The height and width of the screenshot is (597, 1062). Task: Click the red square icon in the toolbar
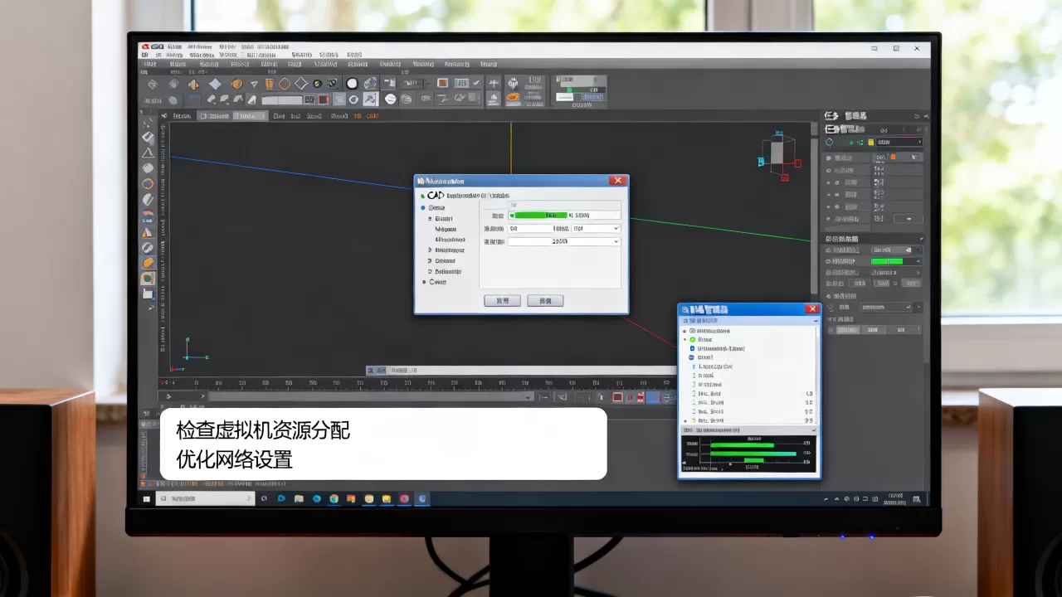click(324, 99)
